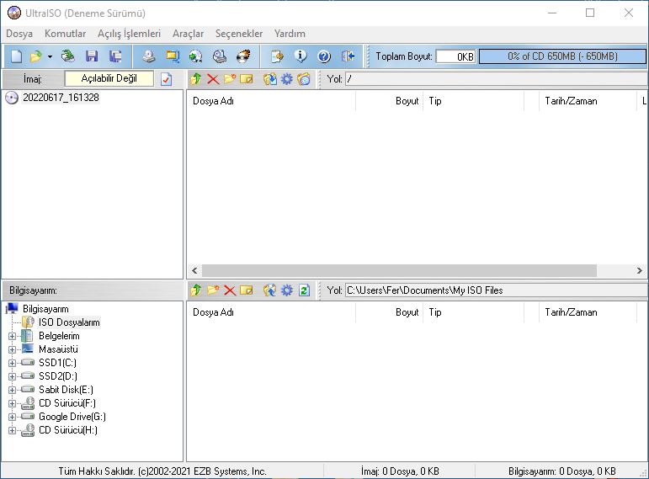Click the Burn CD/DVD Image flame icon
Screen dimensions: 649x479
(243, 56)
